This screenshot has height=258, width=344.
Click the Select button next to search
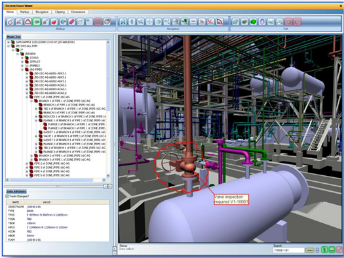coord(310,250)
